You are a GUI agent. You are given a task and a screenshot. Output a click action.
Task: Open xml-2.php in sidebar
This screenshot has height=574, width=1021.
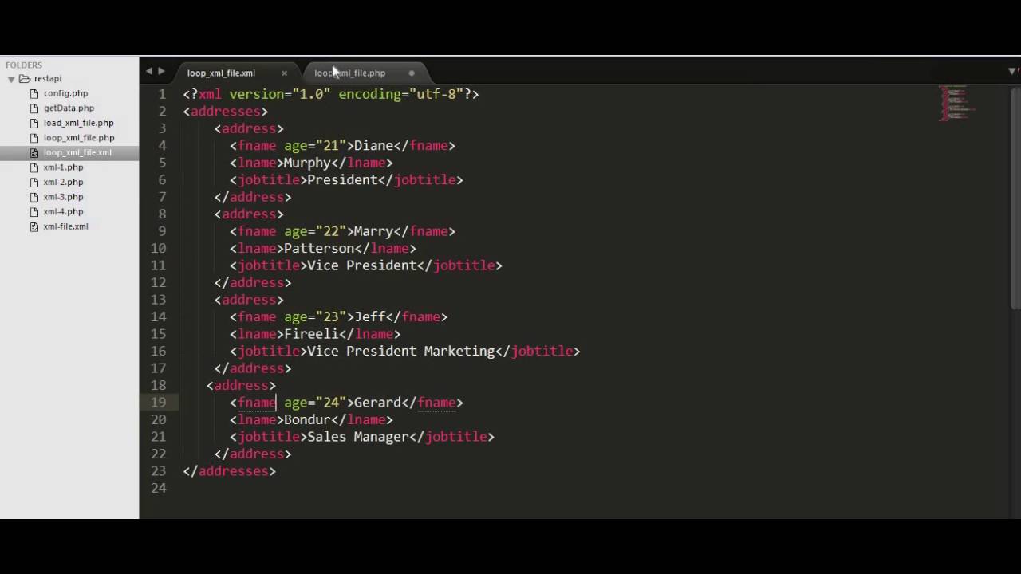[x=63, y=182]
